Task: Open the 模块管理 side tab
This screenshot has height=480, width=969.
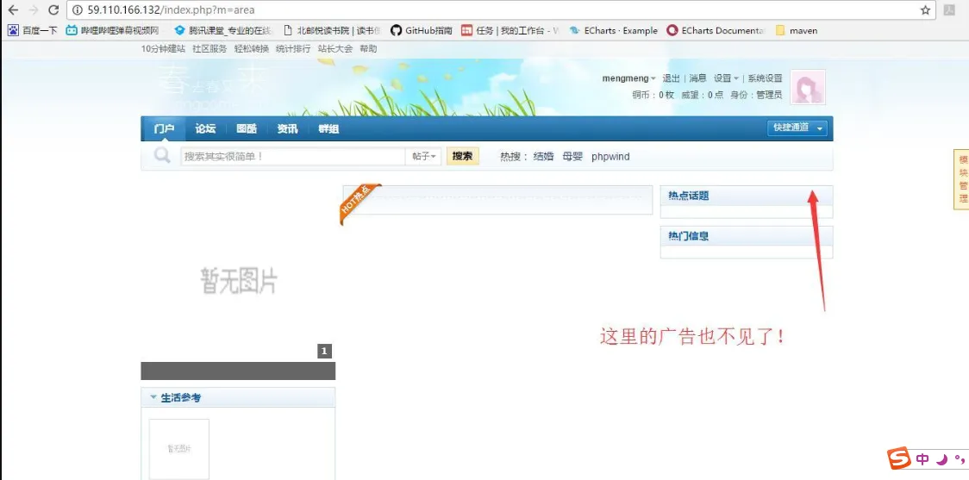Action: click(x=961, y=180)
